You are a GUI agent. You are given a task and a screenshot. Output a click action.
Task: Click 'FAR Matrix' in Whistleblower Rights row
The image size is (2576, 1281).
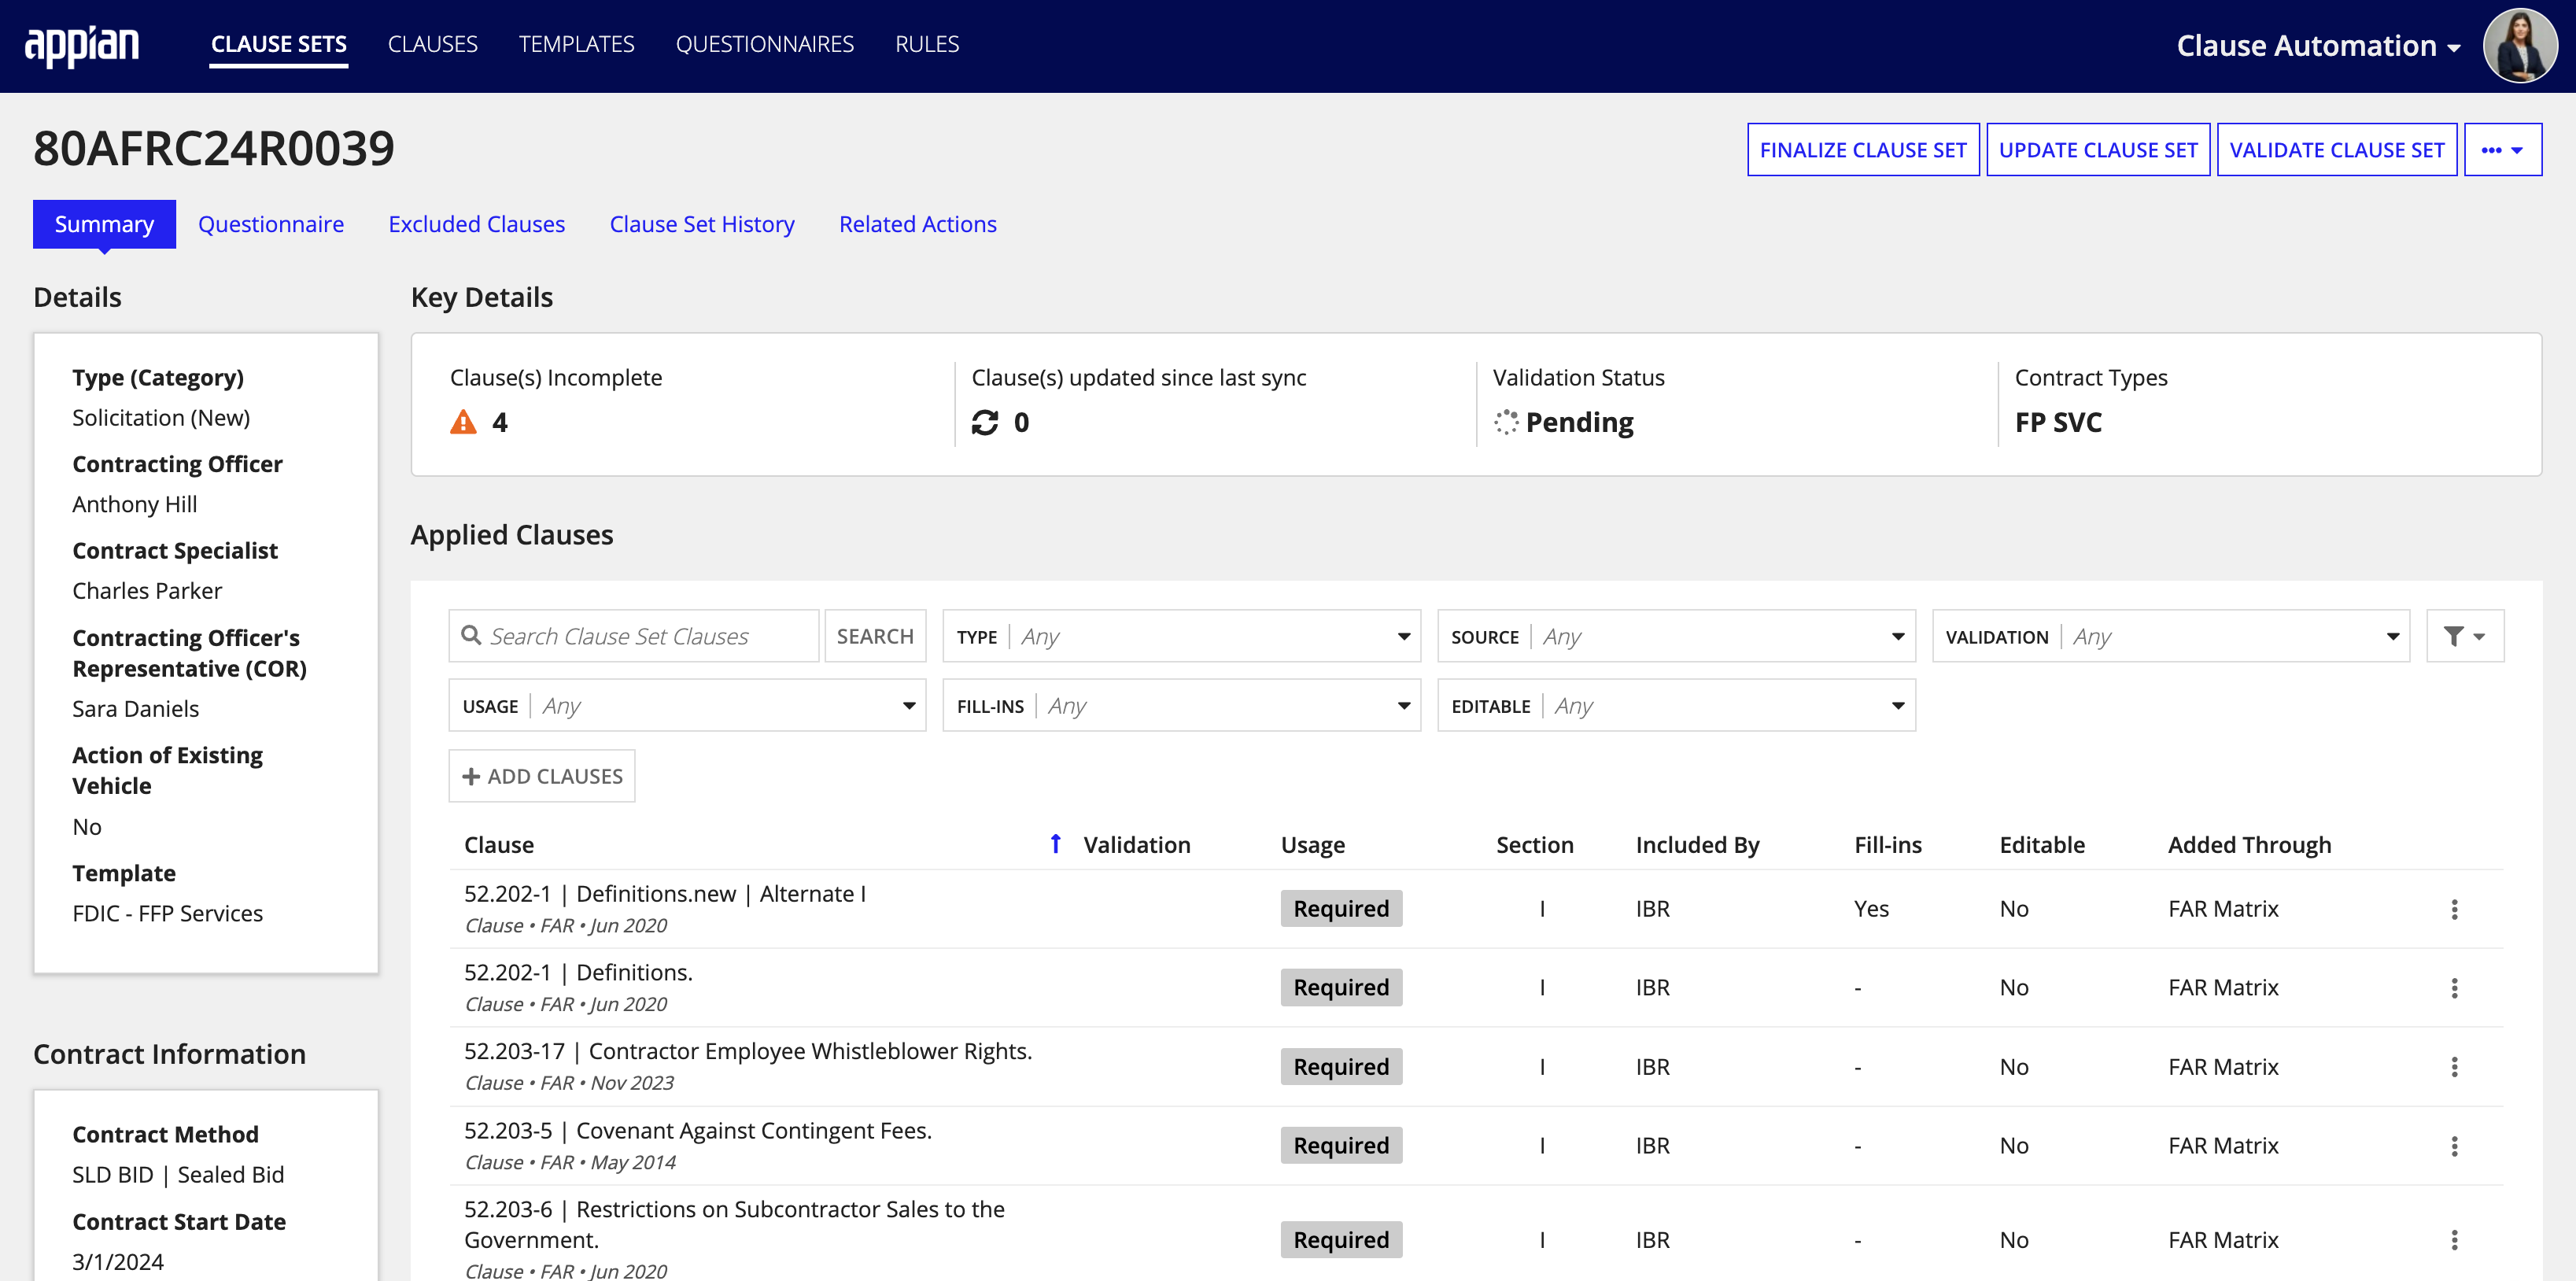point(2223,1067)
